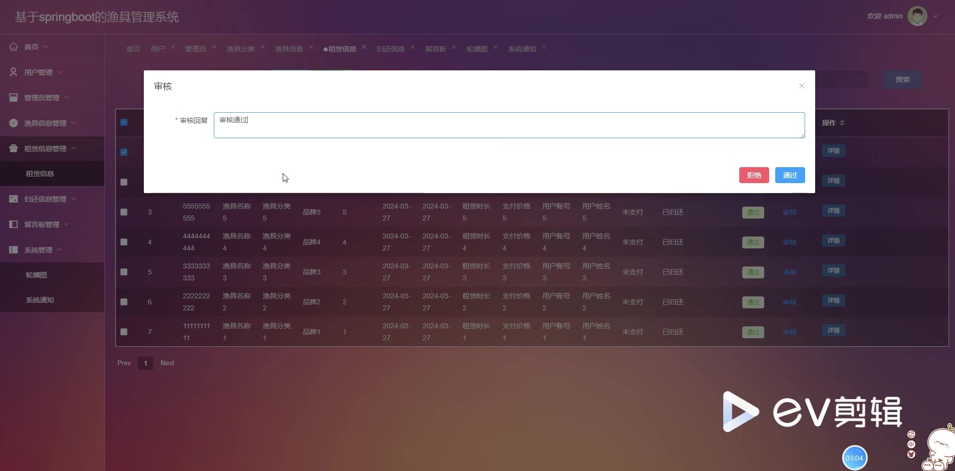Click in the 审核回复 text area
The height and width of the screenshot is (471, 955).
(x=509, y=125)
